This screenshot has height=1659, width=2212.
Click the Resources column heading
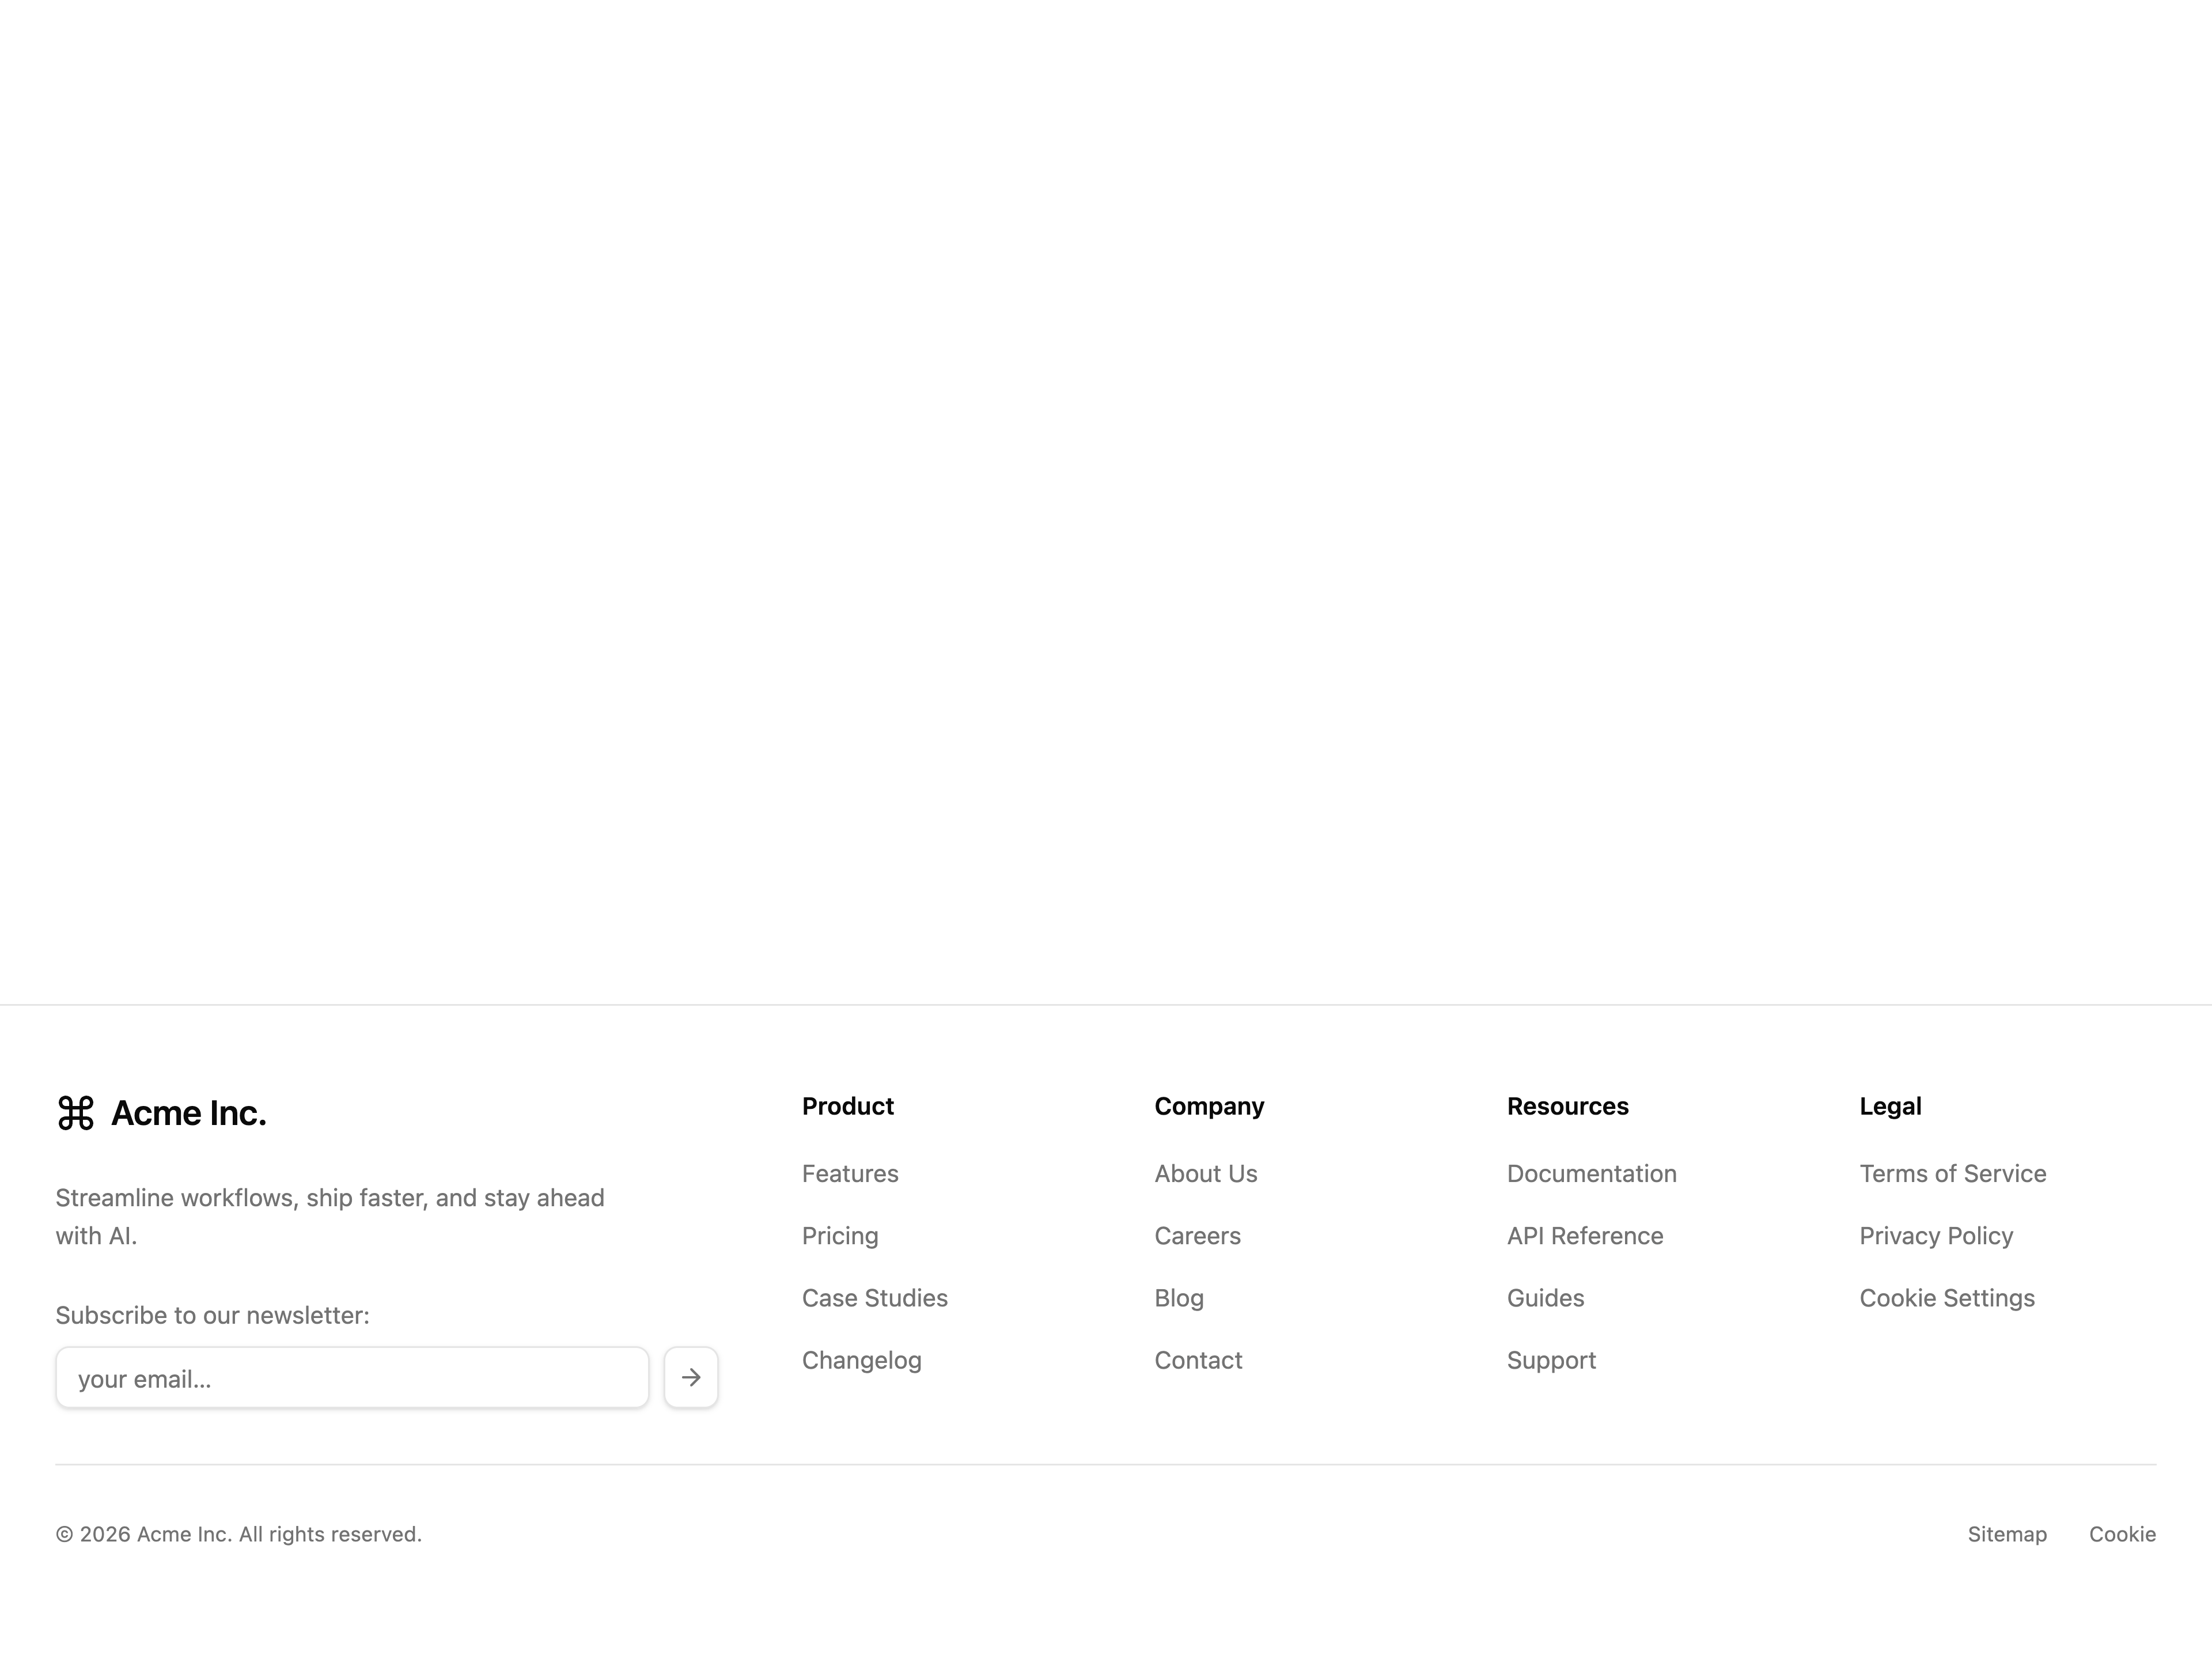[1568, 1106]
